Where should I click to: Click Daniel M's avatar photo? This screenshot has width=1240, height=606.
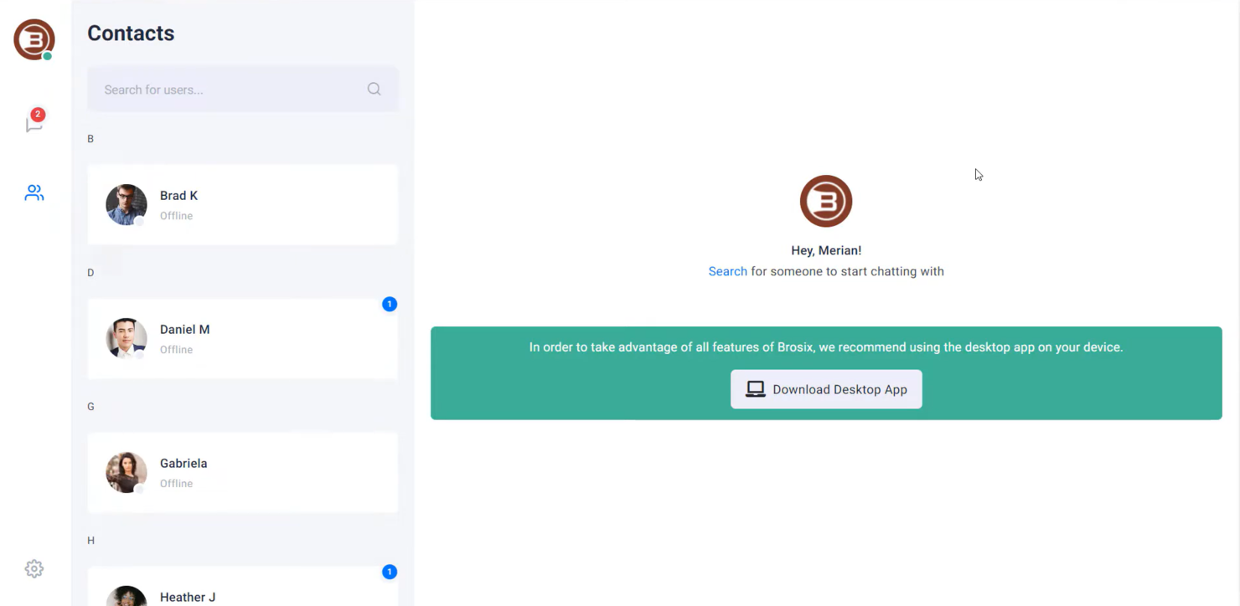point(127,339)
